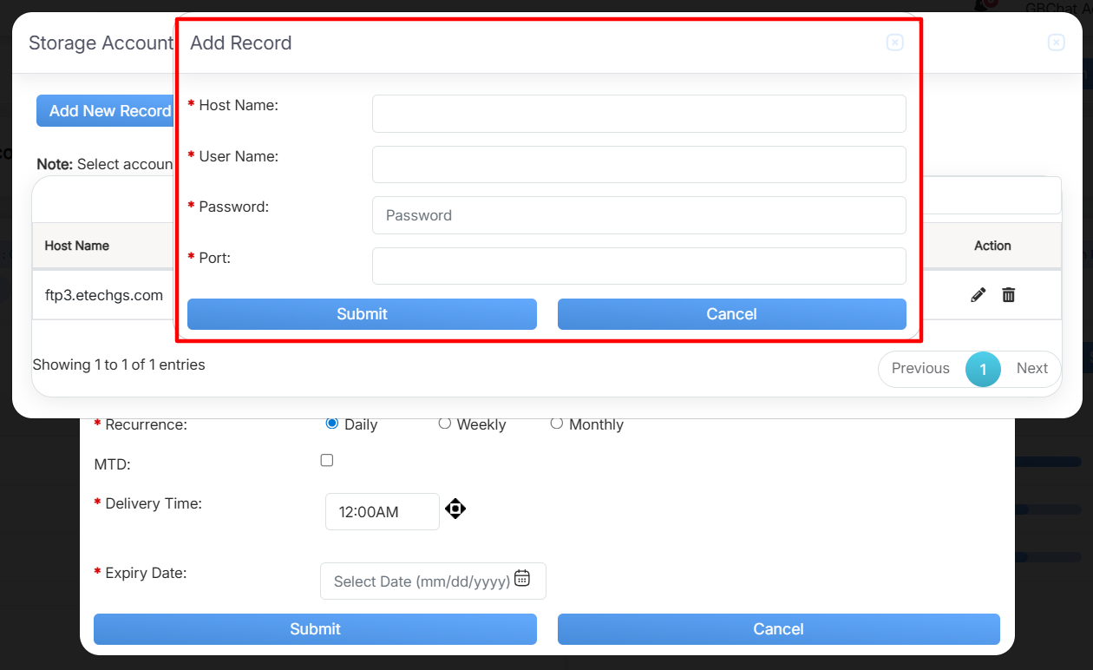The height and width of the screenshot is (670, 1093).
Task: Click the User Name input field
Action: pyautogui.click(x=639, y=165)
